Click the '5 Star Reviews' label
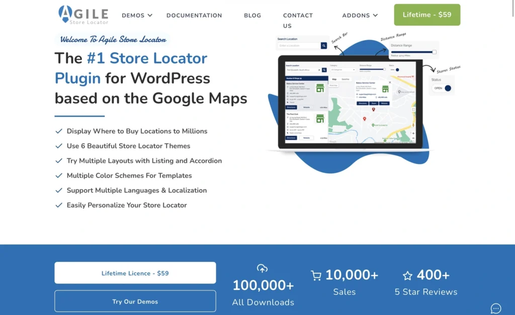 pos(425,292)
